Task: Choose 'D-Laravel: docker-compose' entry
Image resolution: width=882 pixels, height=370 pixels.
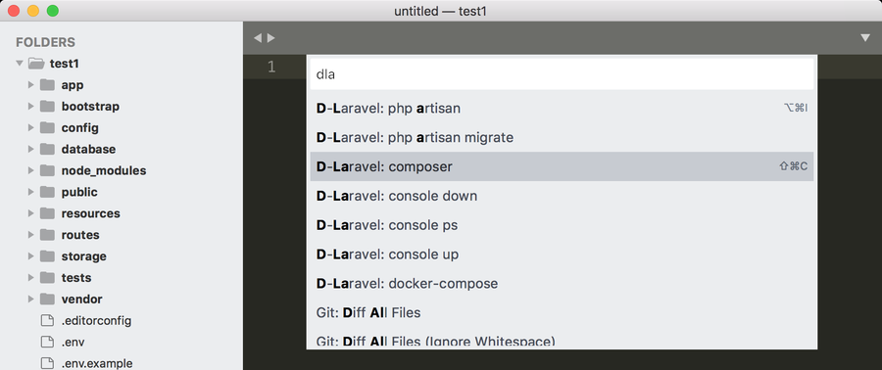Action: (x=562, y=283)
